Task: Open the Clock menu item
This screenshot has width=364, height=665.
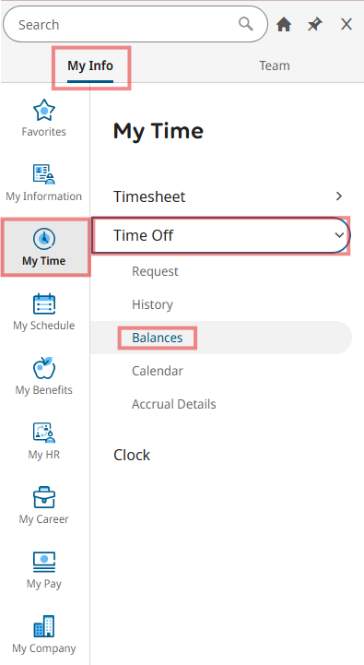Action: (x=132, y=455)
